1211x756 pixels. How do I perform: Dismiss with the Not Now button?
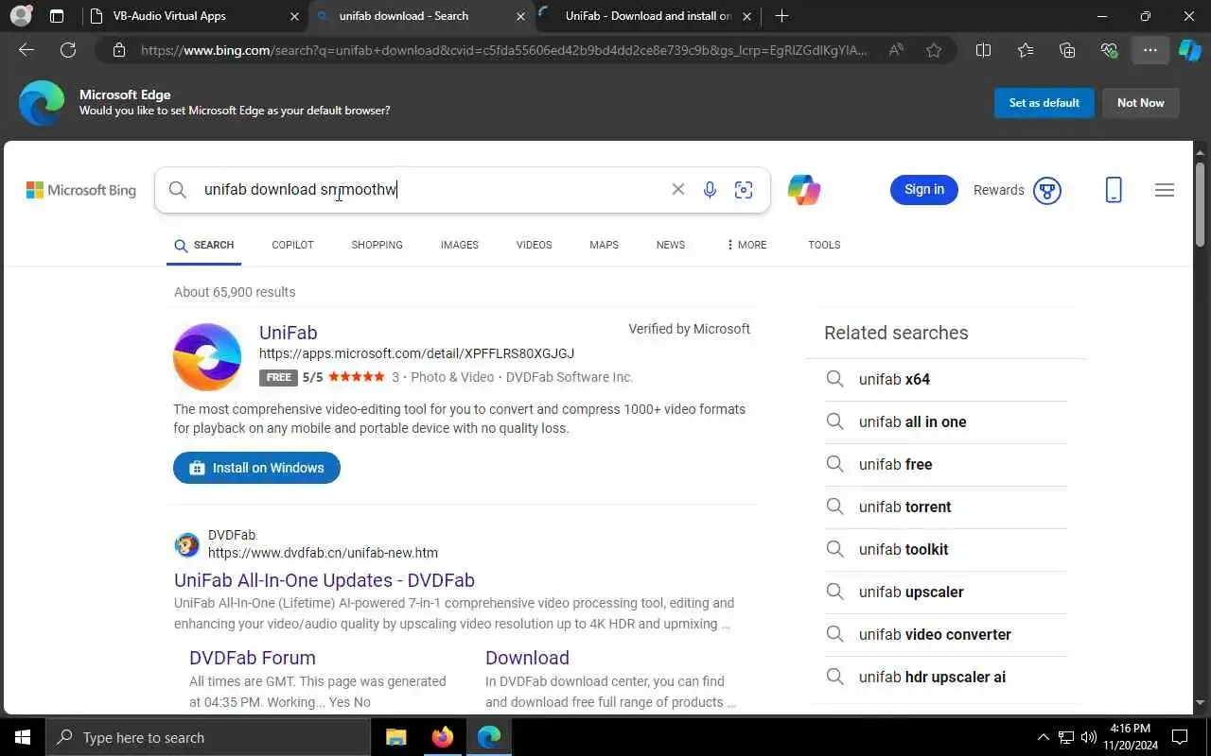tap(1140, 103)
